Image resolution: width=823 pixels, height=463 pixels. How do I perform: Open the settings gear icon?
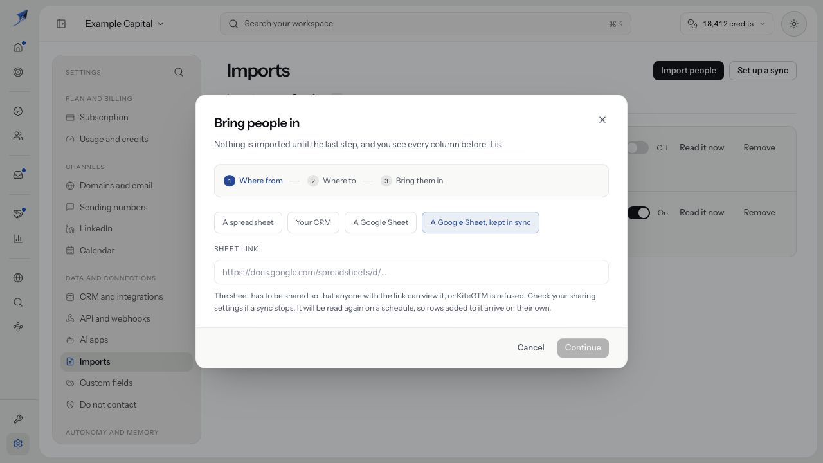point(18,444)
